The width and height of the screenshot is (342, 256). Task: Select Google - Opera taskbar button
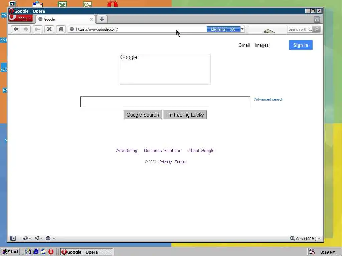(87, 252)
